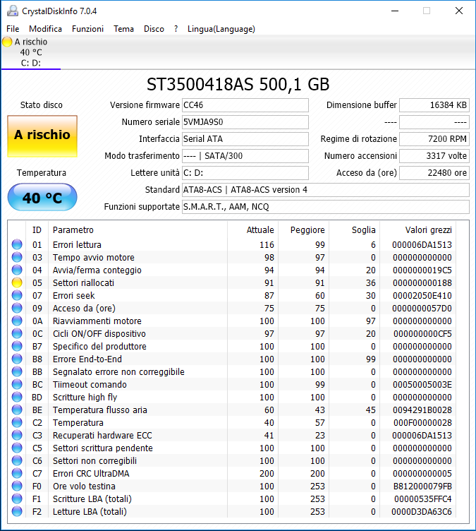Click the Lettere unità field

[x=245, y=173]
